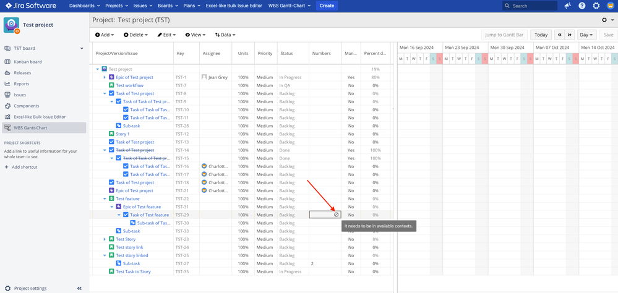Click the Search field
Image resolution: width=618 pixels, height=293 pixels.
click(x=530, y=6)
